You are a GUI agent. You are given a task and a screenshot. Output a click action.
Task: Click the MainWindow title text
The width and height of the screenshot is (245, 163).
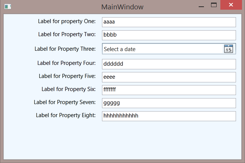tap(122, 7)
